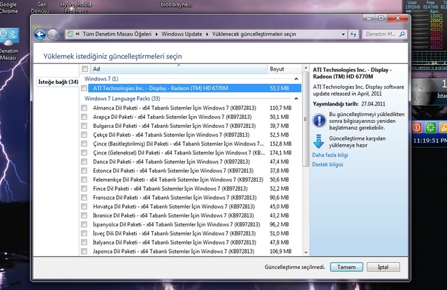447x290 pixels.
Task: Open Hydrophobia Prophecy desktop shortcut
Action: point(76,8)
